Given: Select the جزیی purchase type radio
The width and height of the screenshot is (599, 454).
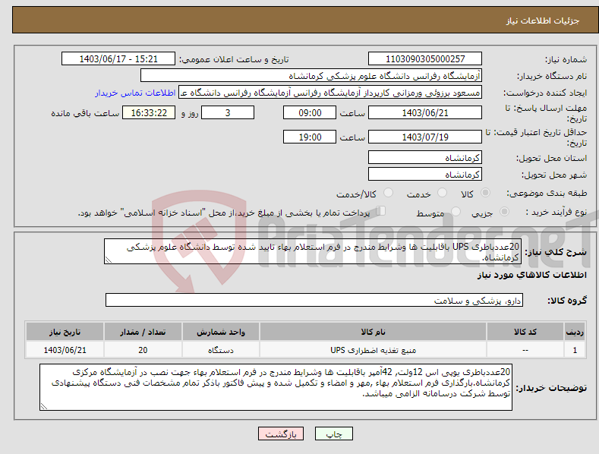Looking at the screenshot, I should pos(504,211).
